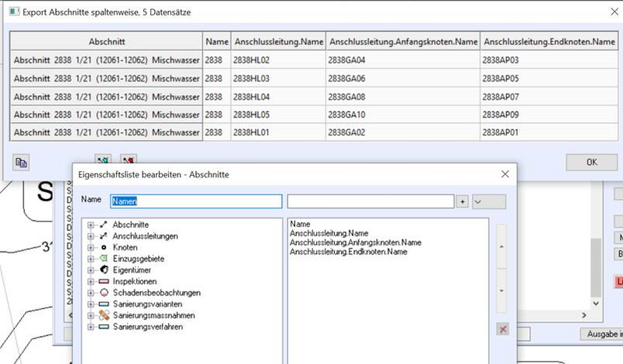Click the background window vertical scrollbar thumb

[x=596, y=268]
